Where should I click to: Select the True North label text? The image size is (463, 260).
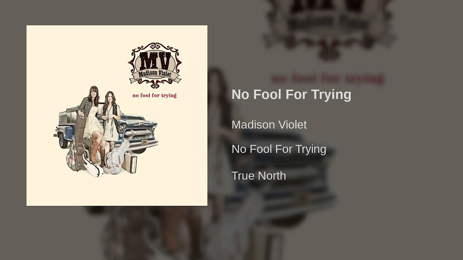(x=259, y=175)
